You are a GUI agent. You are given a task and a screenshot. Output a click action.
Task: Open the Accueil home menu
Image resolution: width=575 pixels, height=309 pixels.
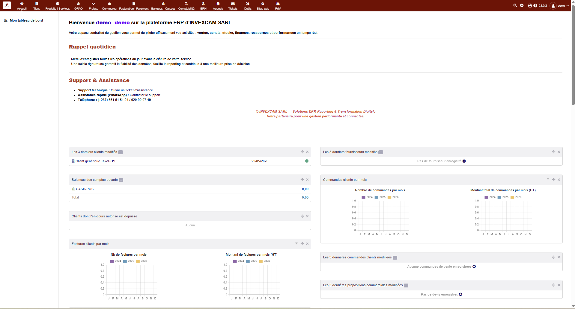click(x=22, y=6)
